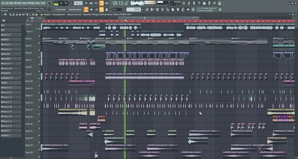Select the playlist mute tool speaker icon
This screenshot has width=298, height=159.
pos(20,14)
